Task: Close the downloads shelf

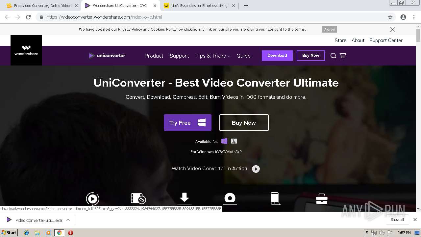Action: pyautogui.click(x=415, y=220)
